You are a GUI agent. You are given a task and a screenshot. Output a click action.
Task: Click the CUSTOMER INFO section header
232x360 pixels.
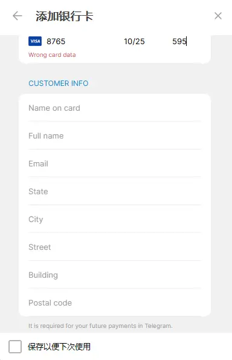[x=58, y=83]
